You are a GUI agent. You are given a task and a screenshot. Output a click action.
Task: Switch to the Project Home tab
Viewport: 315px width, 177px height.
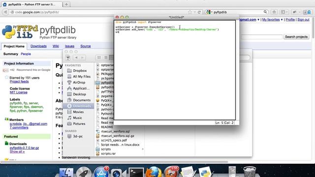pyautogui.click(x=14, y=46)
